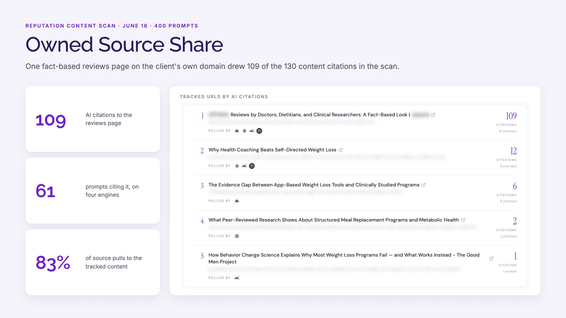Click the Anthropic icon in The Evidence Gap row
The image size is (566, 318).
tap(237, 201)
